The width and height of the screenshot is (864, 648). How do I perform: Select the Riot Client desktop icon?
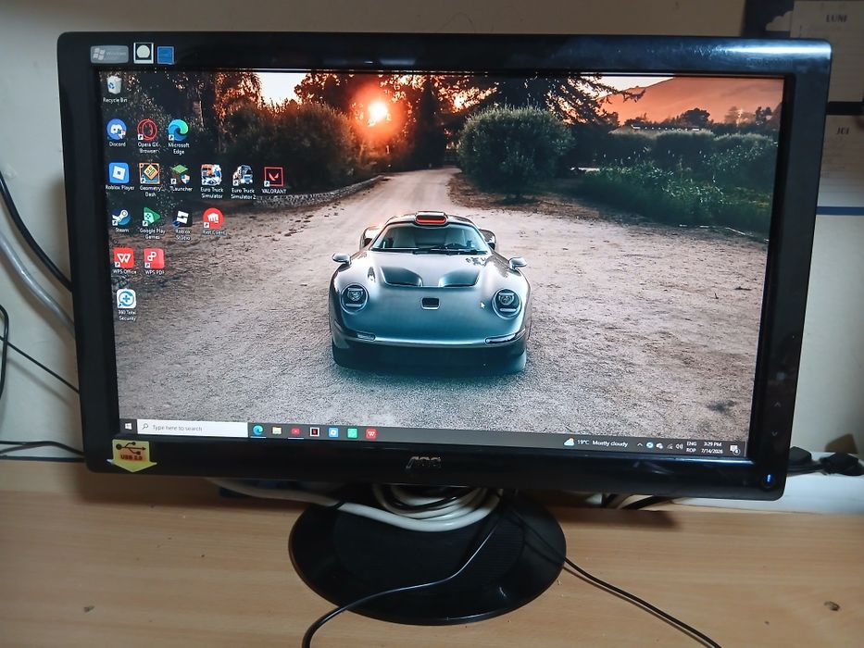point(213,222)
